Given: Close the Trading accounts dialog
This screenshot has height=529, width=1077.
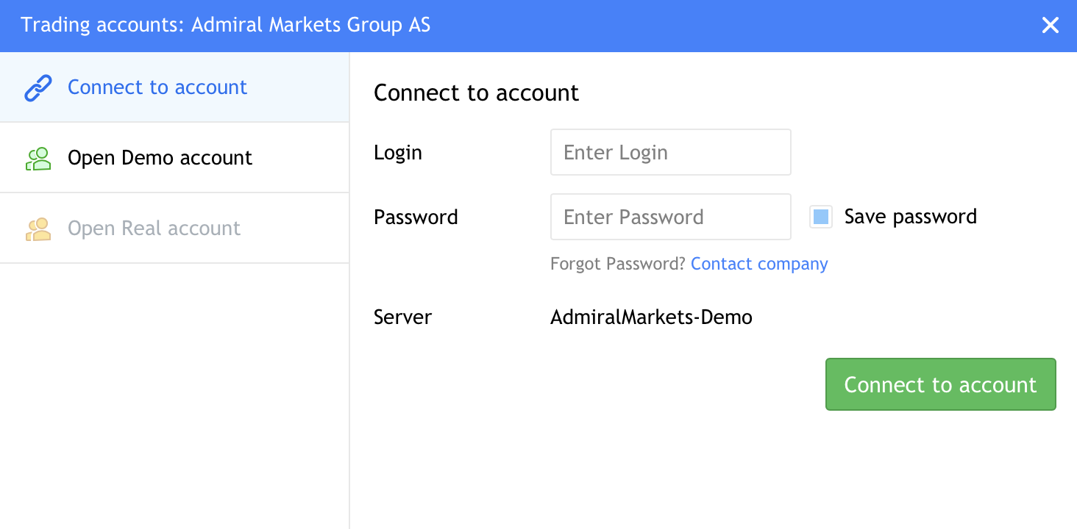Looking at the screenshot, I should click(x=1050, y=26).
